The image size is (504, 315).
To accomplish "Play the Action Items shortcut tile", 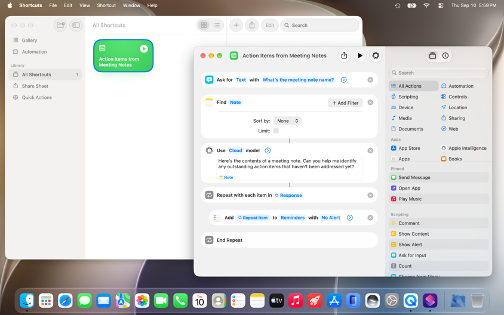I will (x=144, y=48).
